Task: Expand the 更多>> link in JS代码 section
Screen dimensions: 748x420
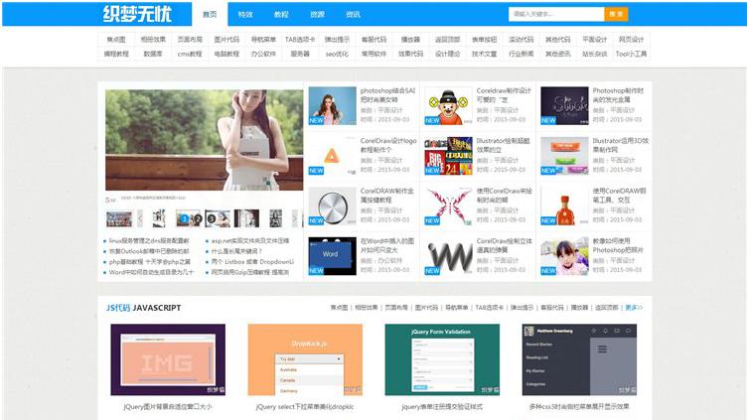Action: 633,308
